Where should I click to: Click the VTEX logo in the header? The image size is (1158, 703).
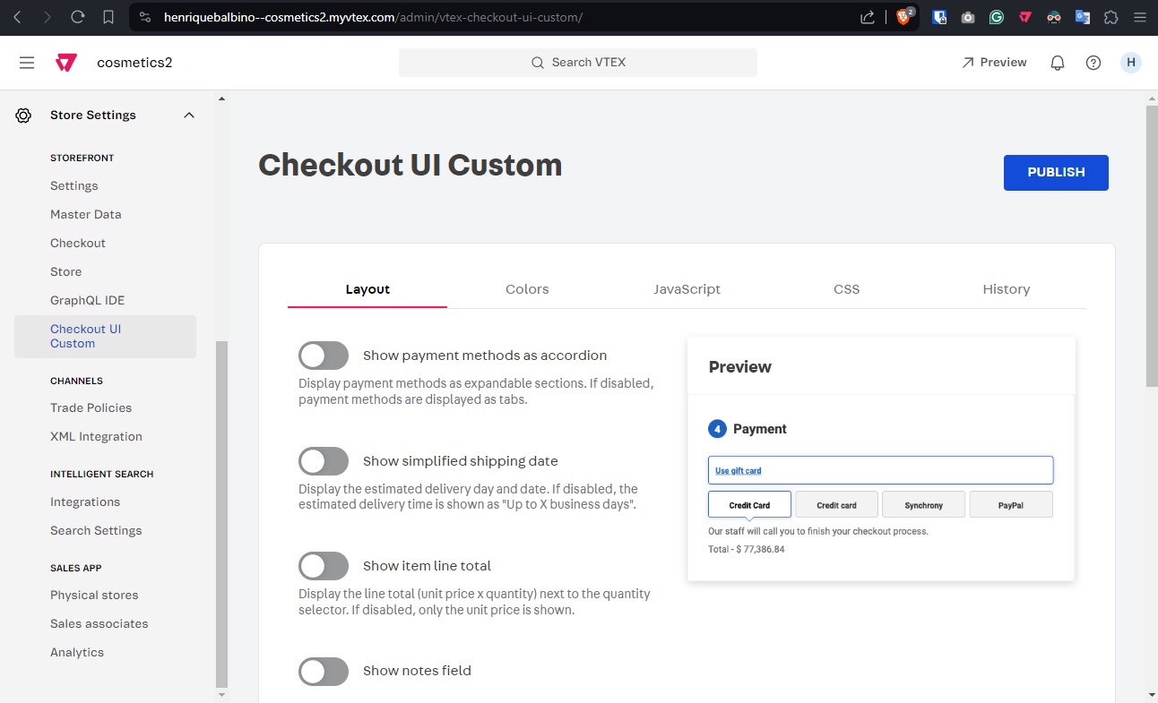pyautogui.click(x=66, y=63)
